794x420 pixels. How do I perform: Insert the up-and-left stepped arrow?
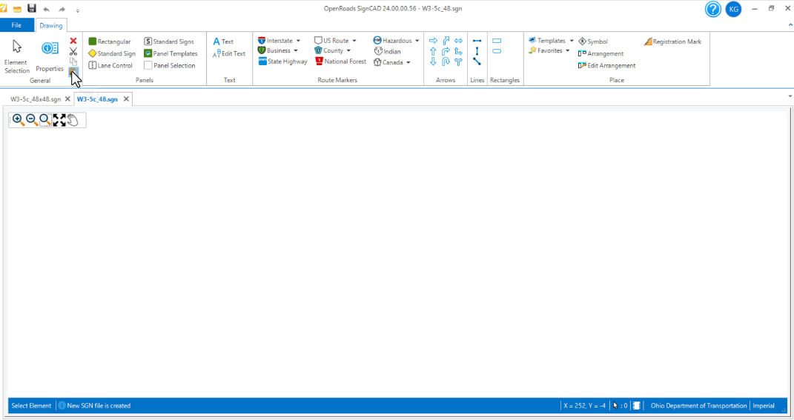pyautogui.click(x=458, y=51)
